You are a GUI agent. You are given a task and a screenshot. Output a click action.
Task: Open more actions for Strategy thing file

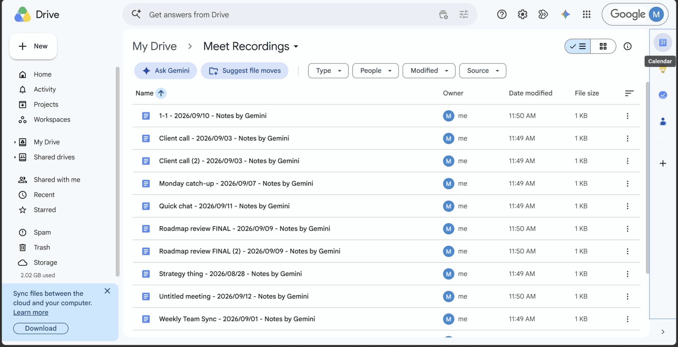[x=627, y=274]
